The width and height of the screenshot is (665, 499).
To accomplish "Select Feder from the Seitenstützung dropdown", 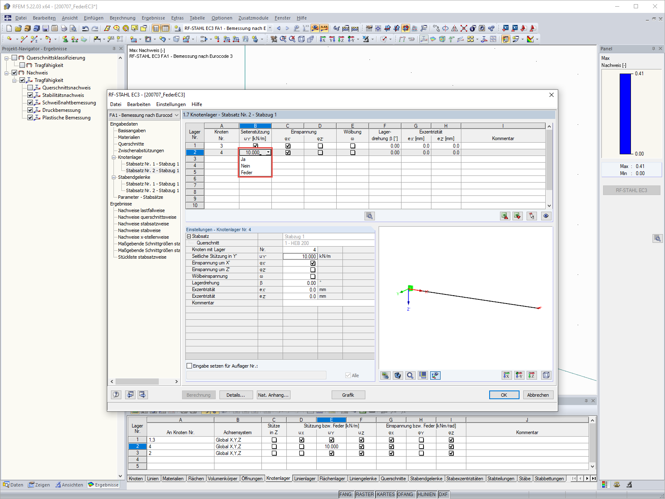I will (246, 172).
